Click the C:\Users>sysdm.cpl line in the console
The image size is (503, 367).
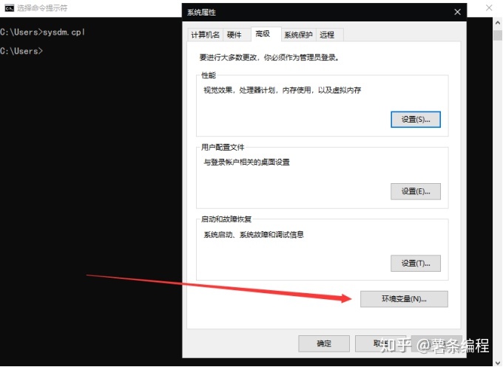(x=42, y=32)
